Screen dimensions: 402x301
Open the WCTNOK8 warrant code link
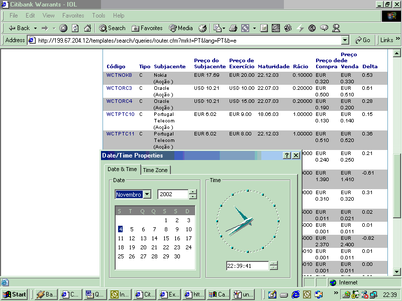119,75
